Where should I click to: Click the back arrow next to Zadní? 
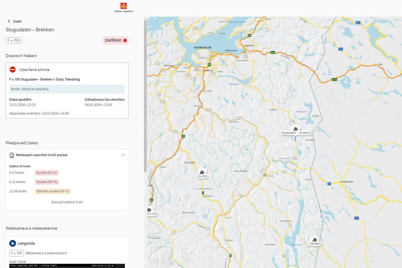pyautogui.click(x=9, y=21)
